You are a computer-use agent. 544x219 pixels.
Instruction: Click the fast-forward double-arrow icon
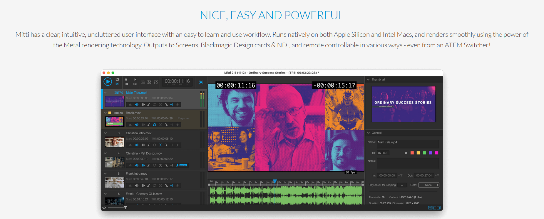tap(135, 84)
